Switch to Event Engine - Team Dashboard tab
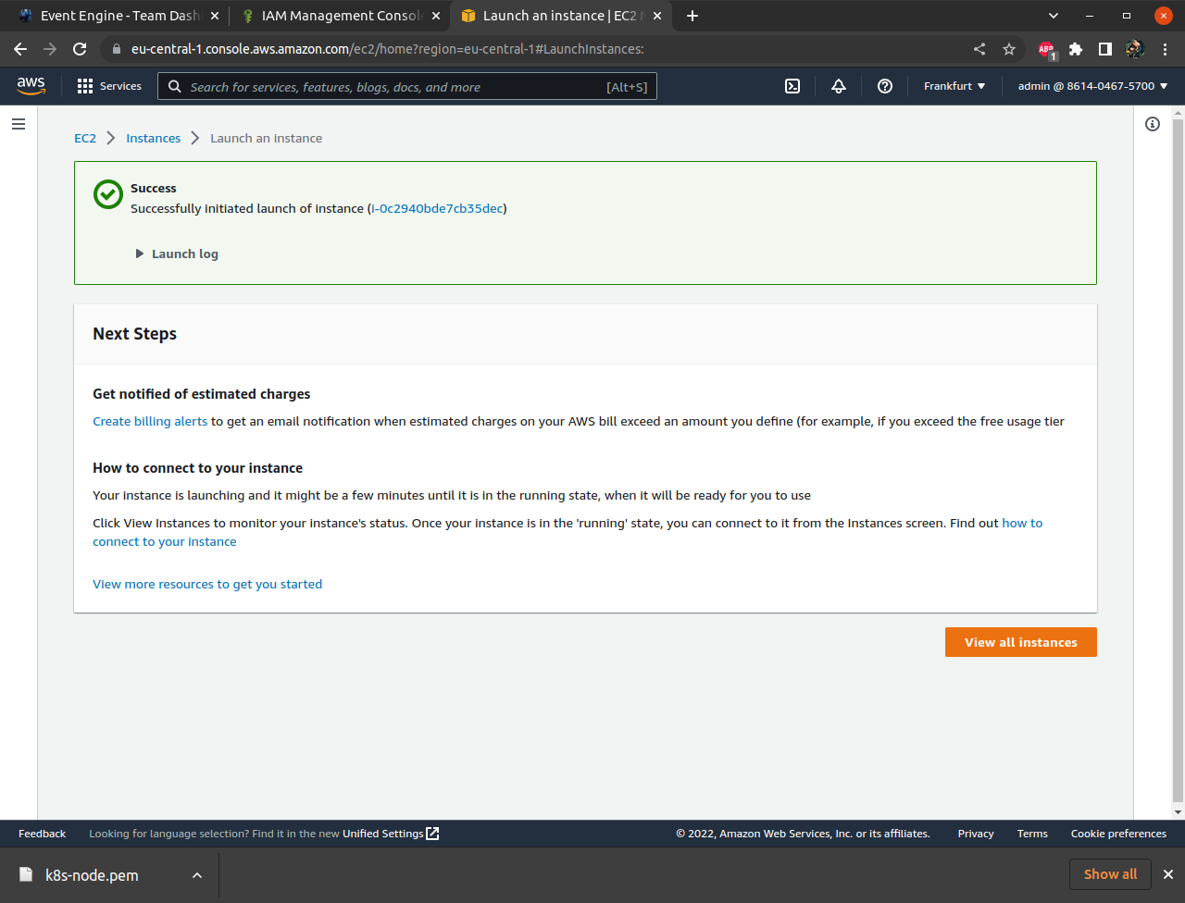 (x=119, y=16)
